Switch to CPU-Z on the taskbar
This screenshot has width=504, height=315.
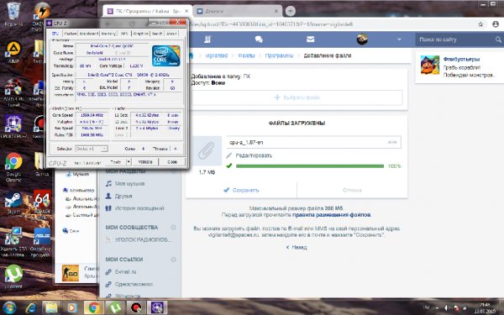(x=157, y=307)
